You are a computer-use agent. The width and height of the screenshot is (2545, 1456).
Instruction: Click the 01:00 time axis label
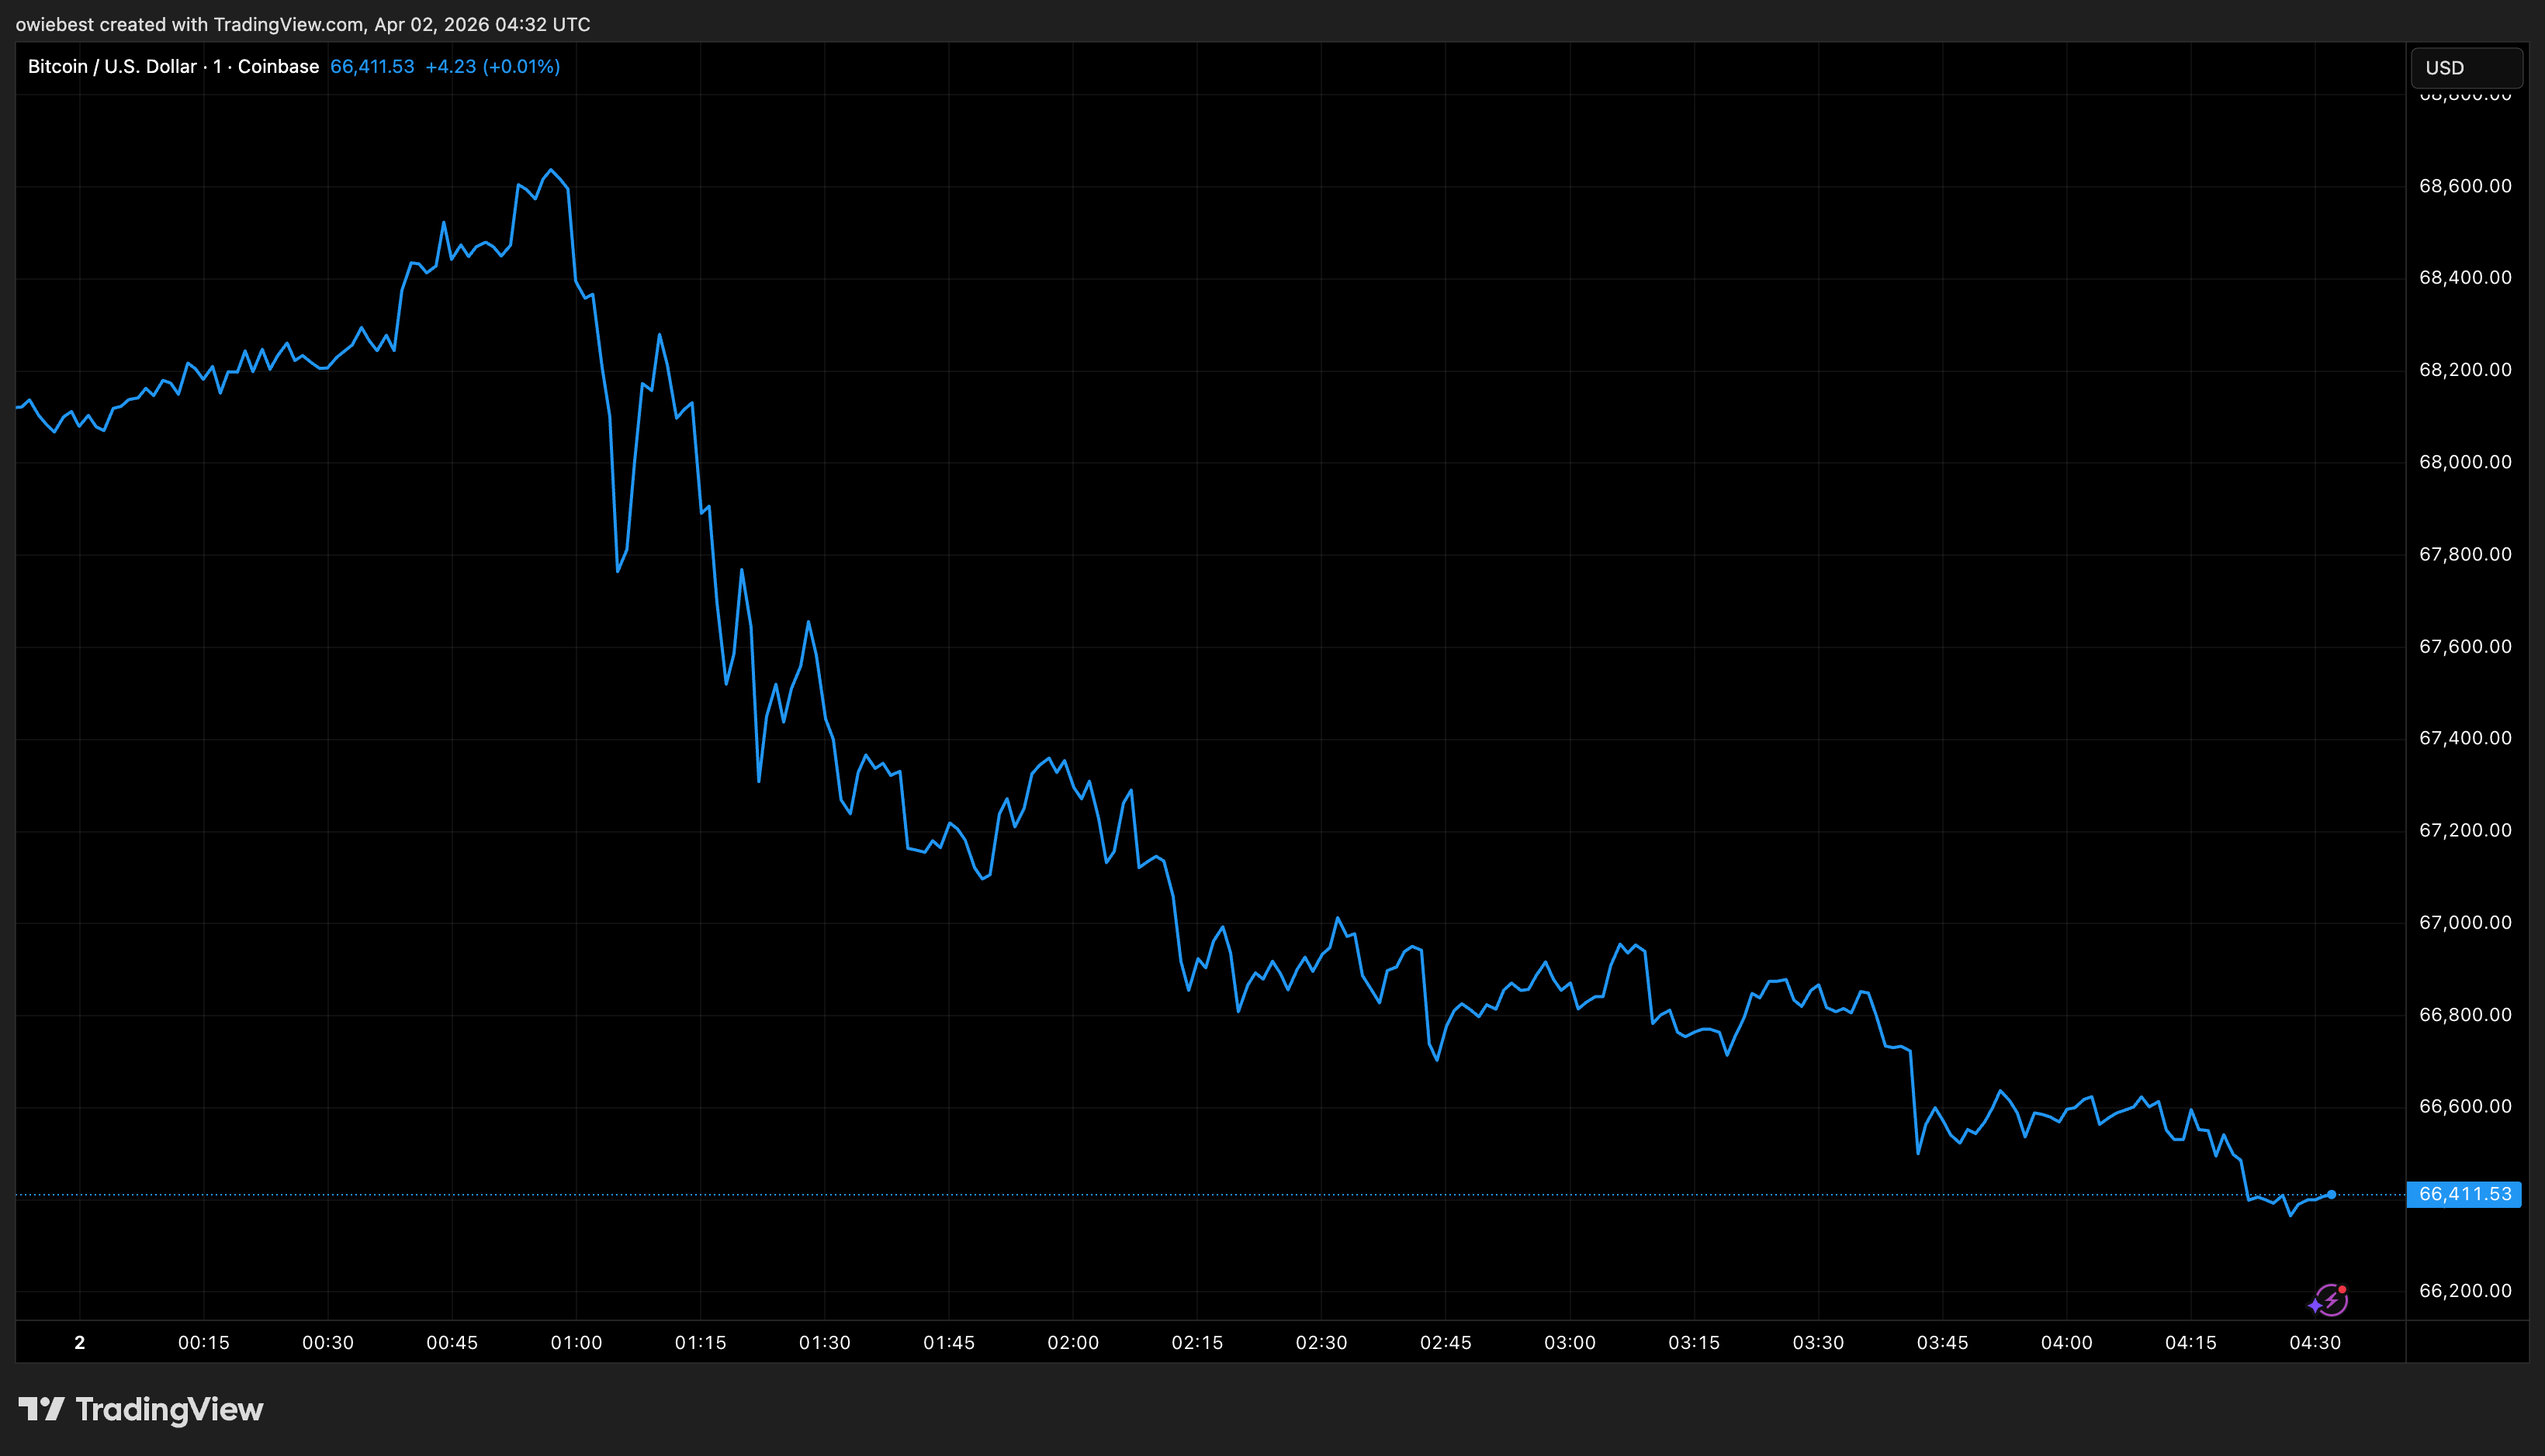[x=577, y=1342]
